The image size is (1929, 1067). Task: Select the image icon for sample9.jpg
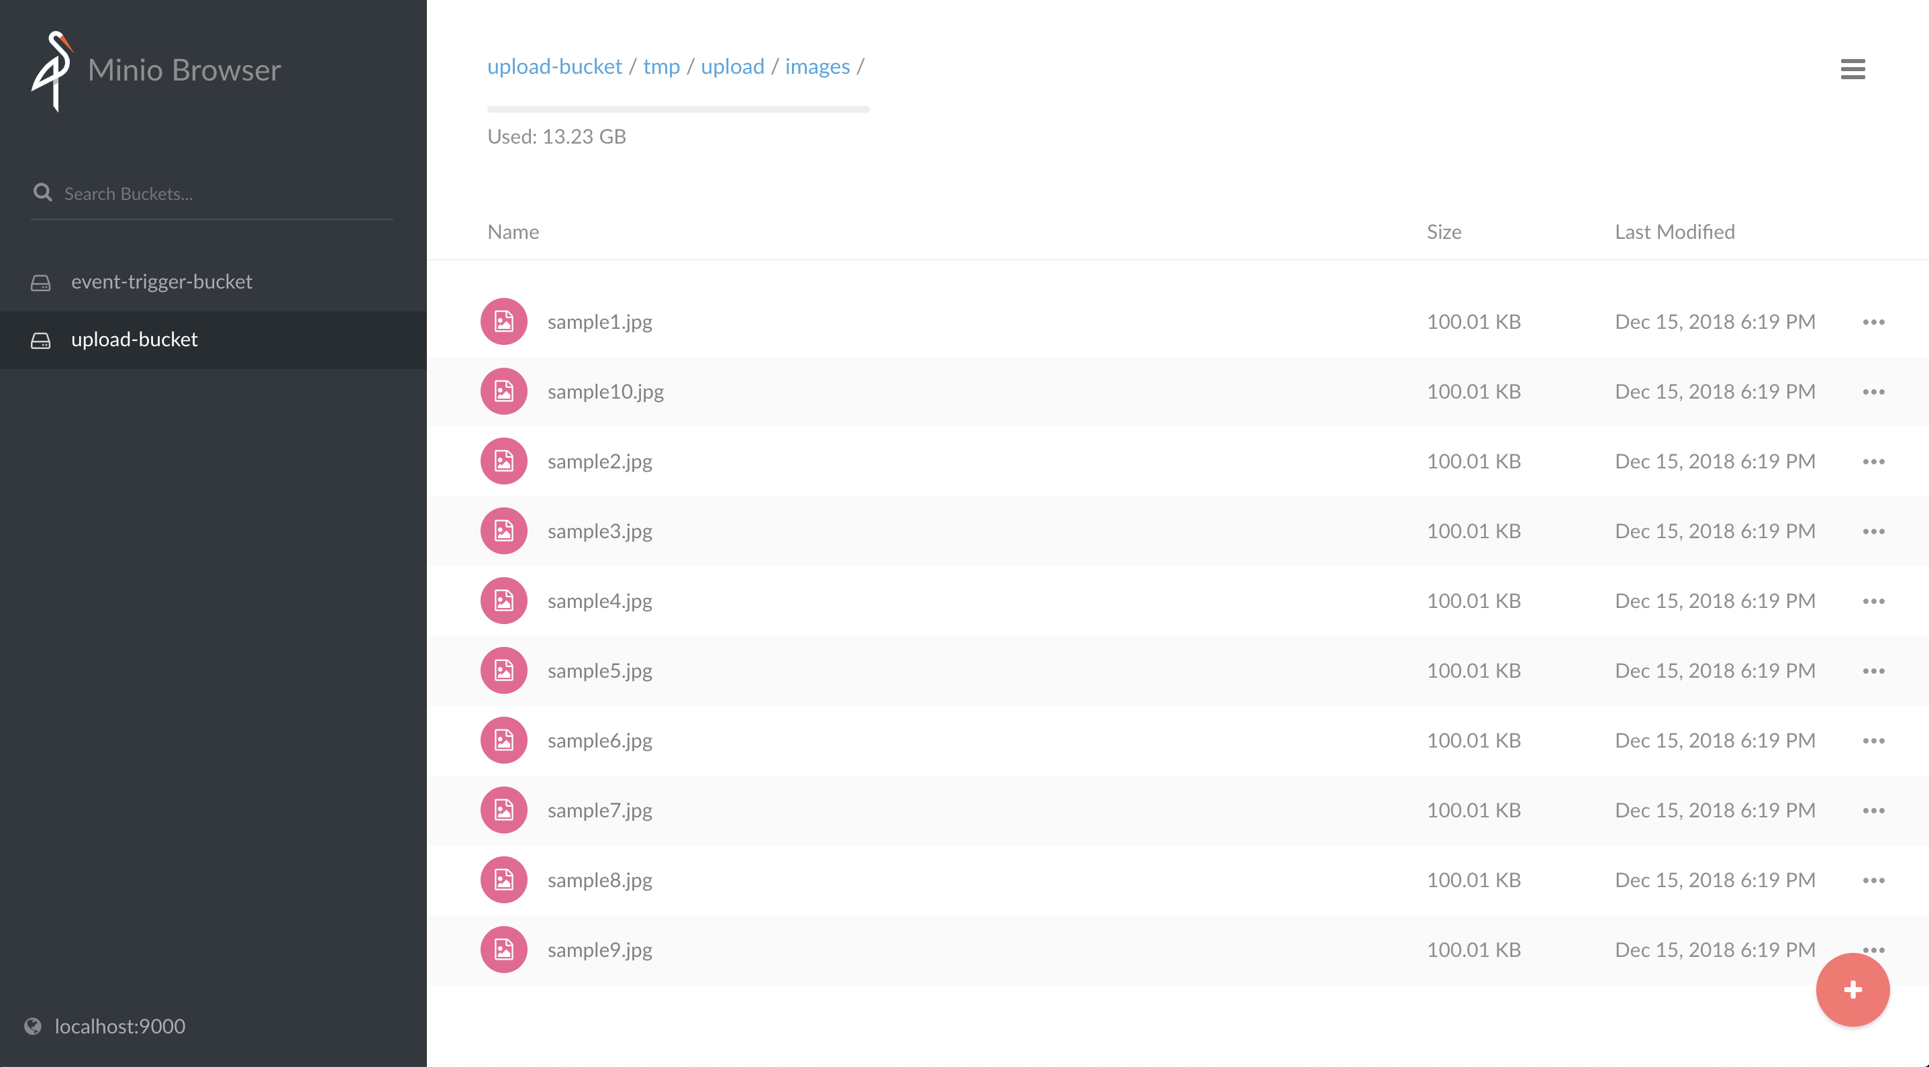pos(504,950)
